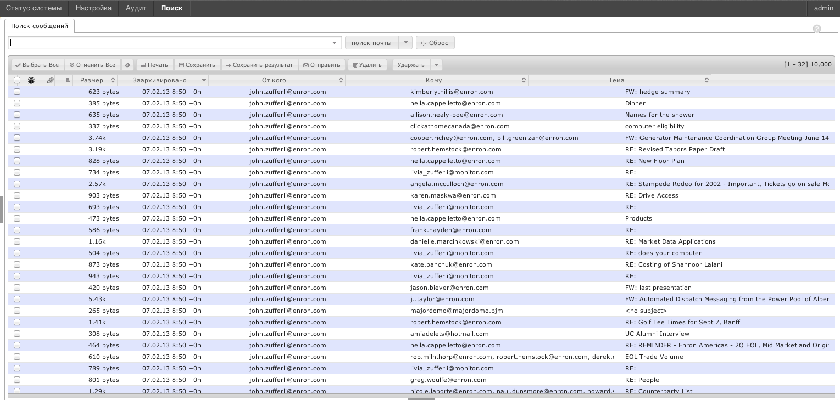This screenshot has height=400, width=840.
Task: Toggle the select-all header checkbox
Action: click(17, 80)
